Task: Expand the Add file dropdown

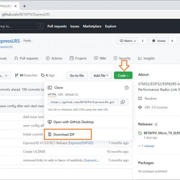Action: pyautogui.click(x=101, y=76)
